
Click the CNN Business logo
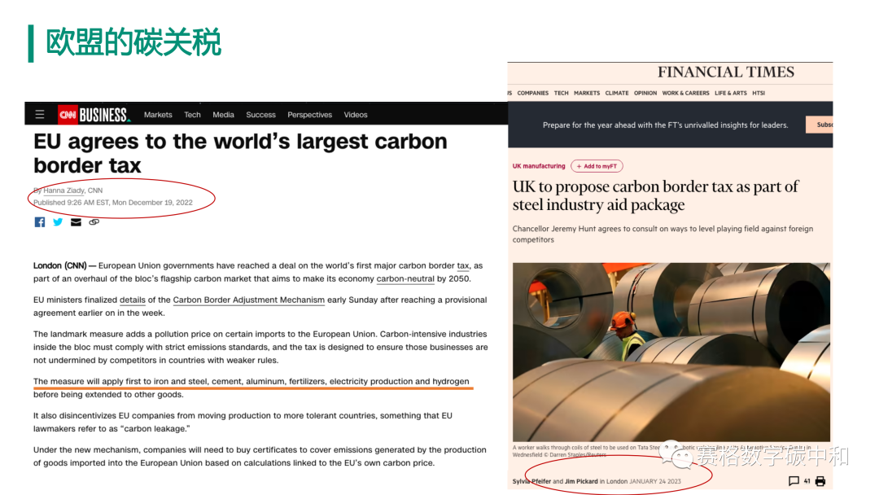point(94,114)
